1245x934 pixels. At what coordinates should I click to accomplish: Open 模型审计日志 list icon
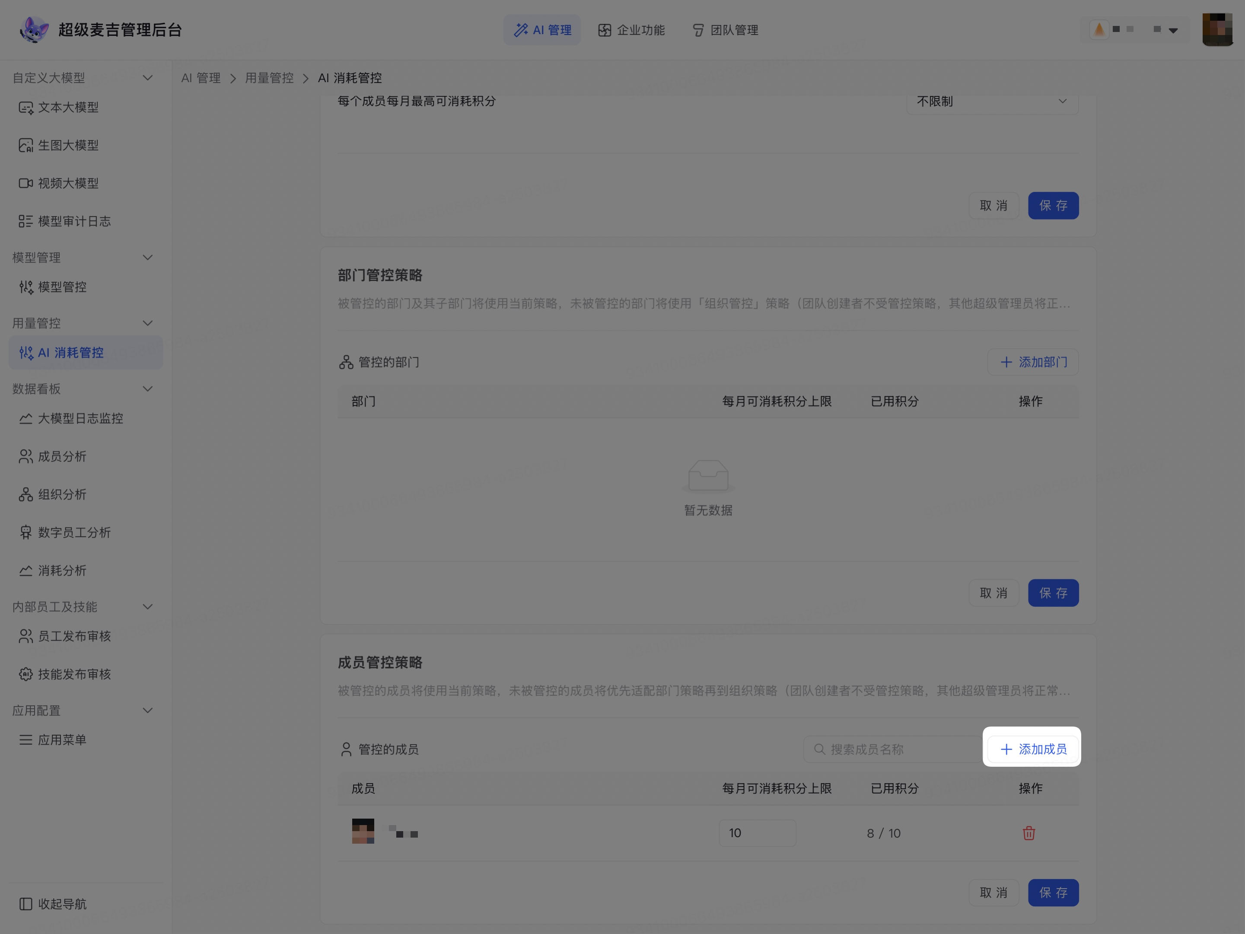(26, 221)
